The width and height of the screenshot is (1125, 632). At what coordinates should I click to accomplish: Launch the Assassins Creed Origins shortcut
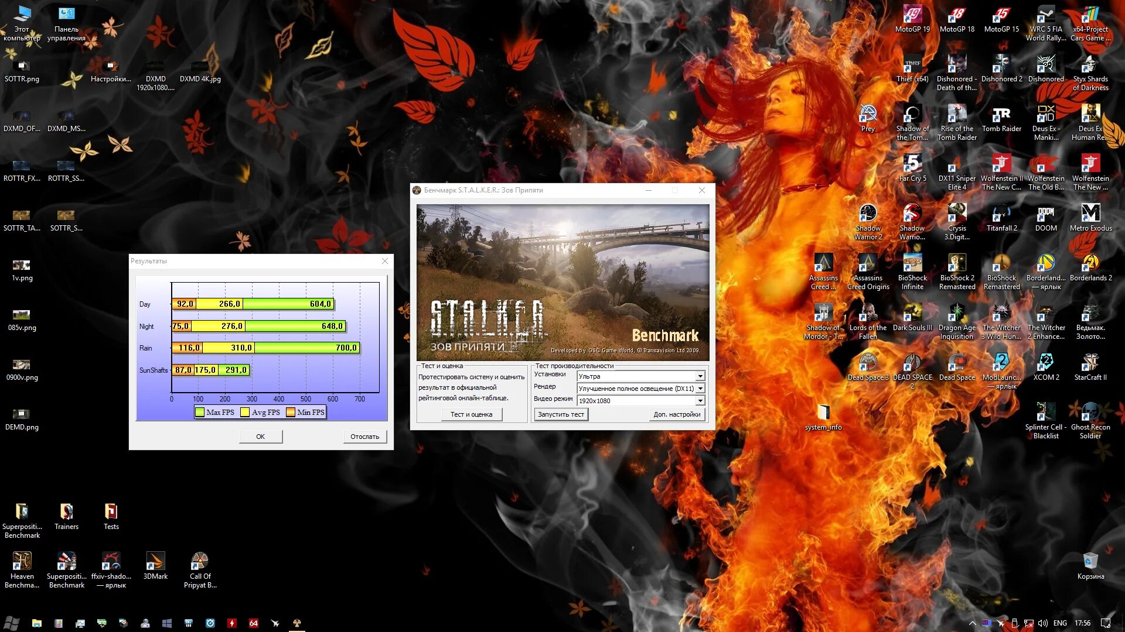click(x=868, y=272)
